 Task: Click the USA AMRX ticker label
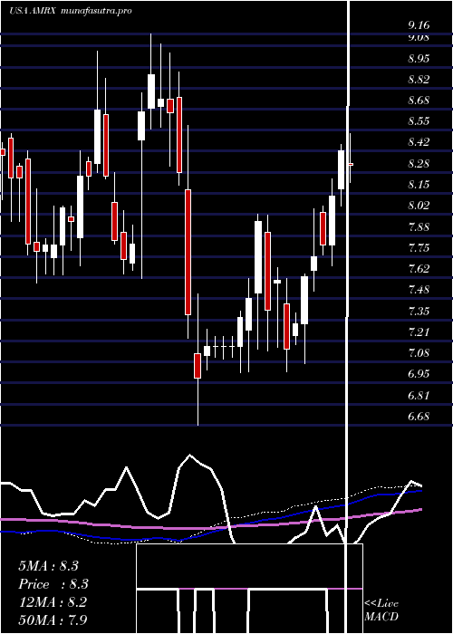click(33, 11)
